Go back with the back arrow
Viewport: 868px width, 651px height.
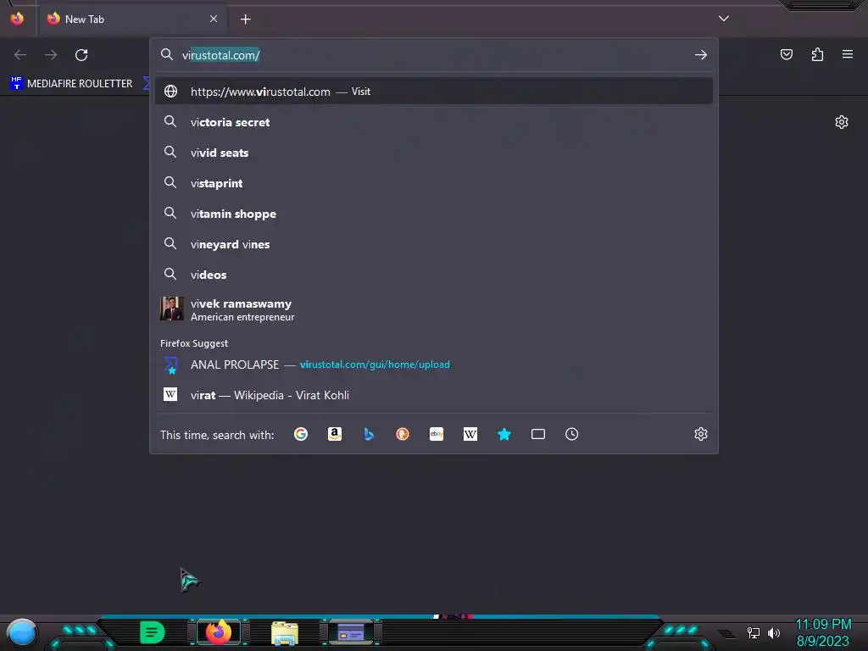tap(20, 55)
